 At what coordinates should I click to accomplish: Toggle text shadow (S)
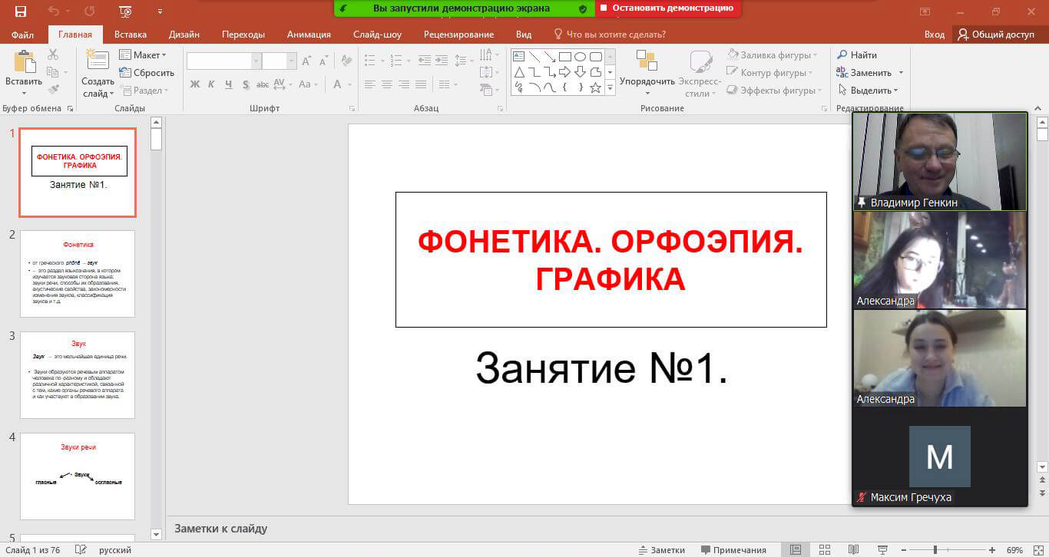point(246,84)
